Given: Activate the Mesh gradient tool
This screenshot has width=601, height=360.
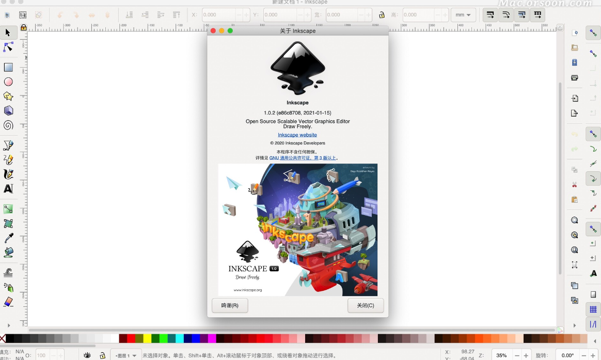Looking at the screenshot, I should click(x=8, y=223).
